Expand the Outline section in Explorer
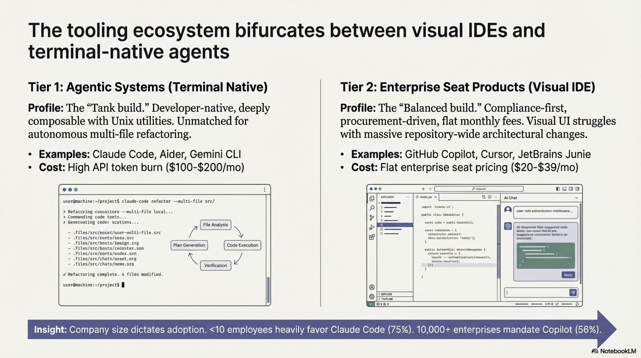The width and height of the screenshot is (641, 358). pos(395,294)
